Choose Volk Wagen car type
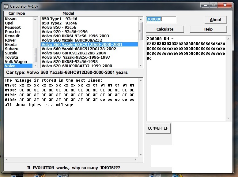Image resolution: width=238 pixels, height=177 pixels. click(x=18, y=61)
